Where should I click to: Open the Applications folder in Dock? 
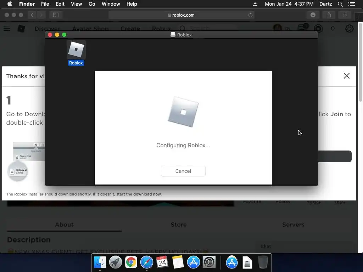click(232, 262)
